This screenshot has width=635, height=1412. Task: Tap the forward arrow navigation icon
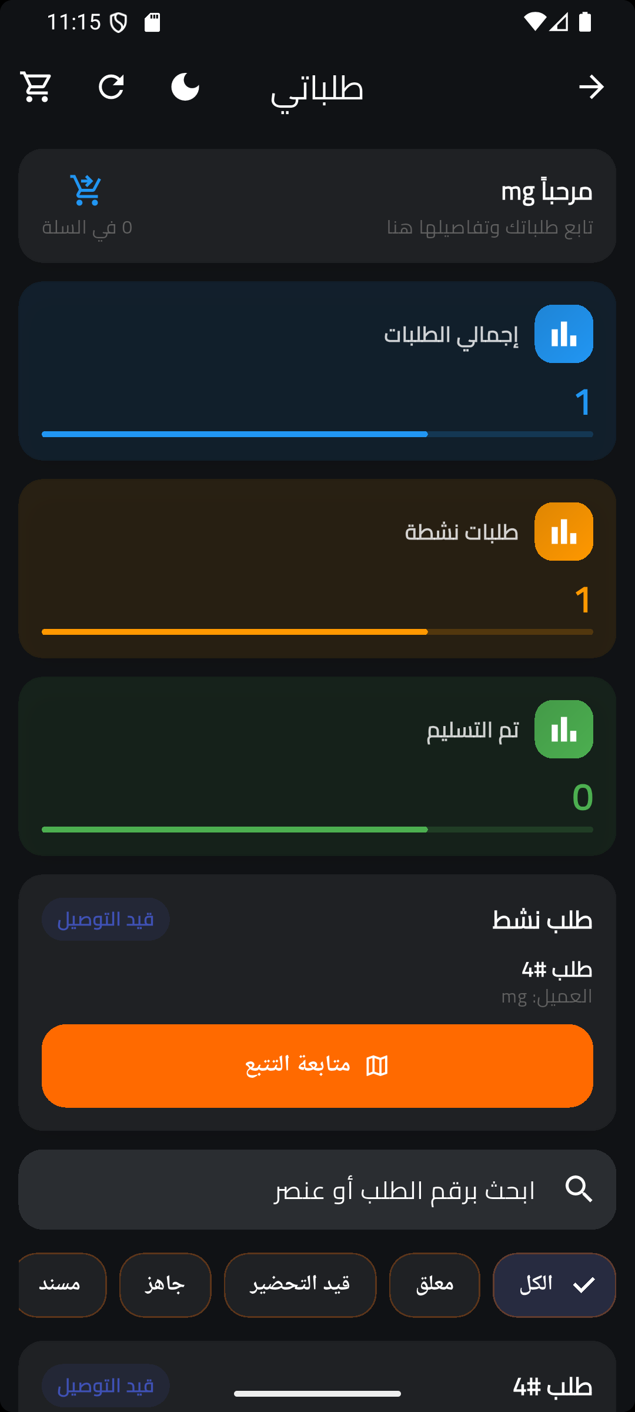click(x=591, y=87)
